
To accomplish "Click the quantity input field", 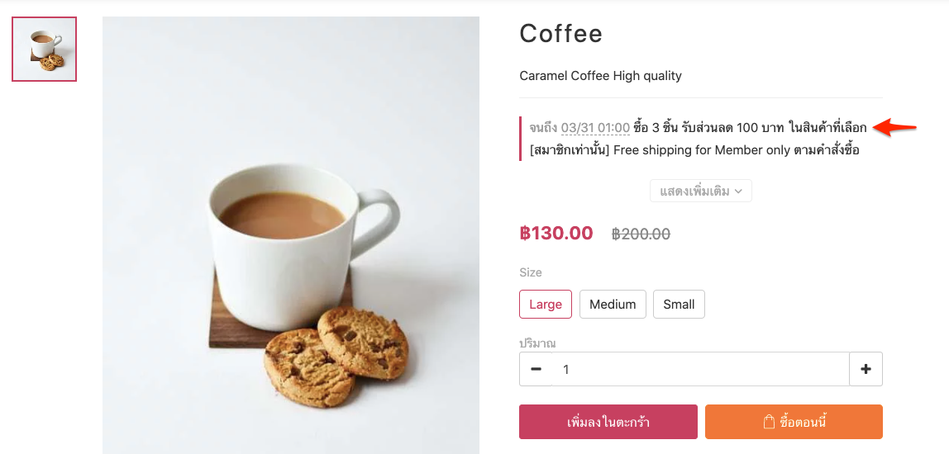I will click(700, 369).
